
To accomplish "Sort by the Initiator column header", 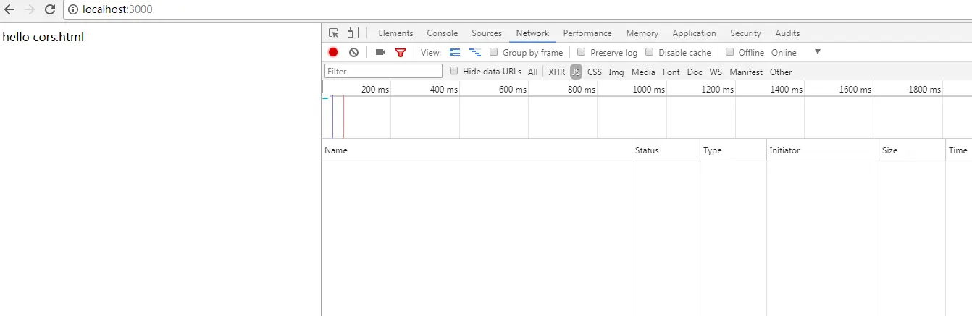I will coord(823,150).
